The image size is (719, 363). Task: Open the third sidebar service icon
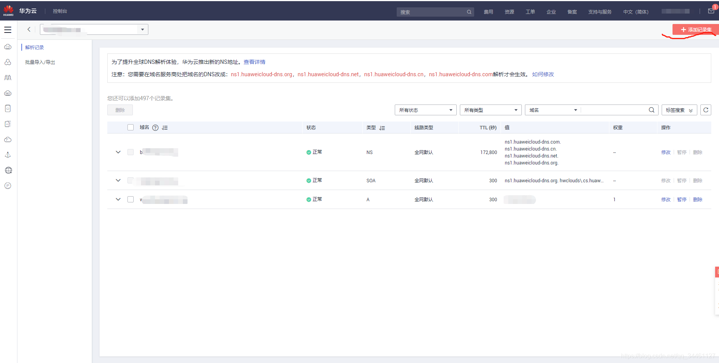pos(8,77)
